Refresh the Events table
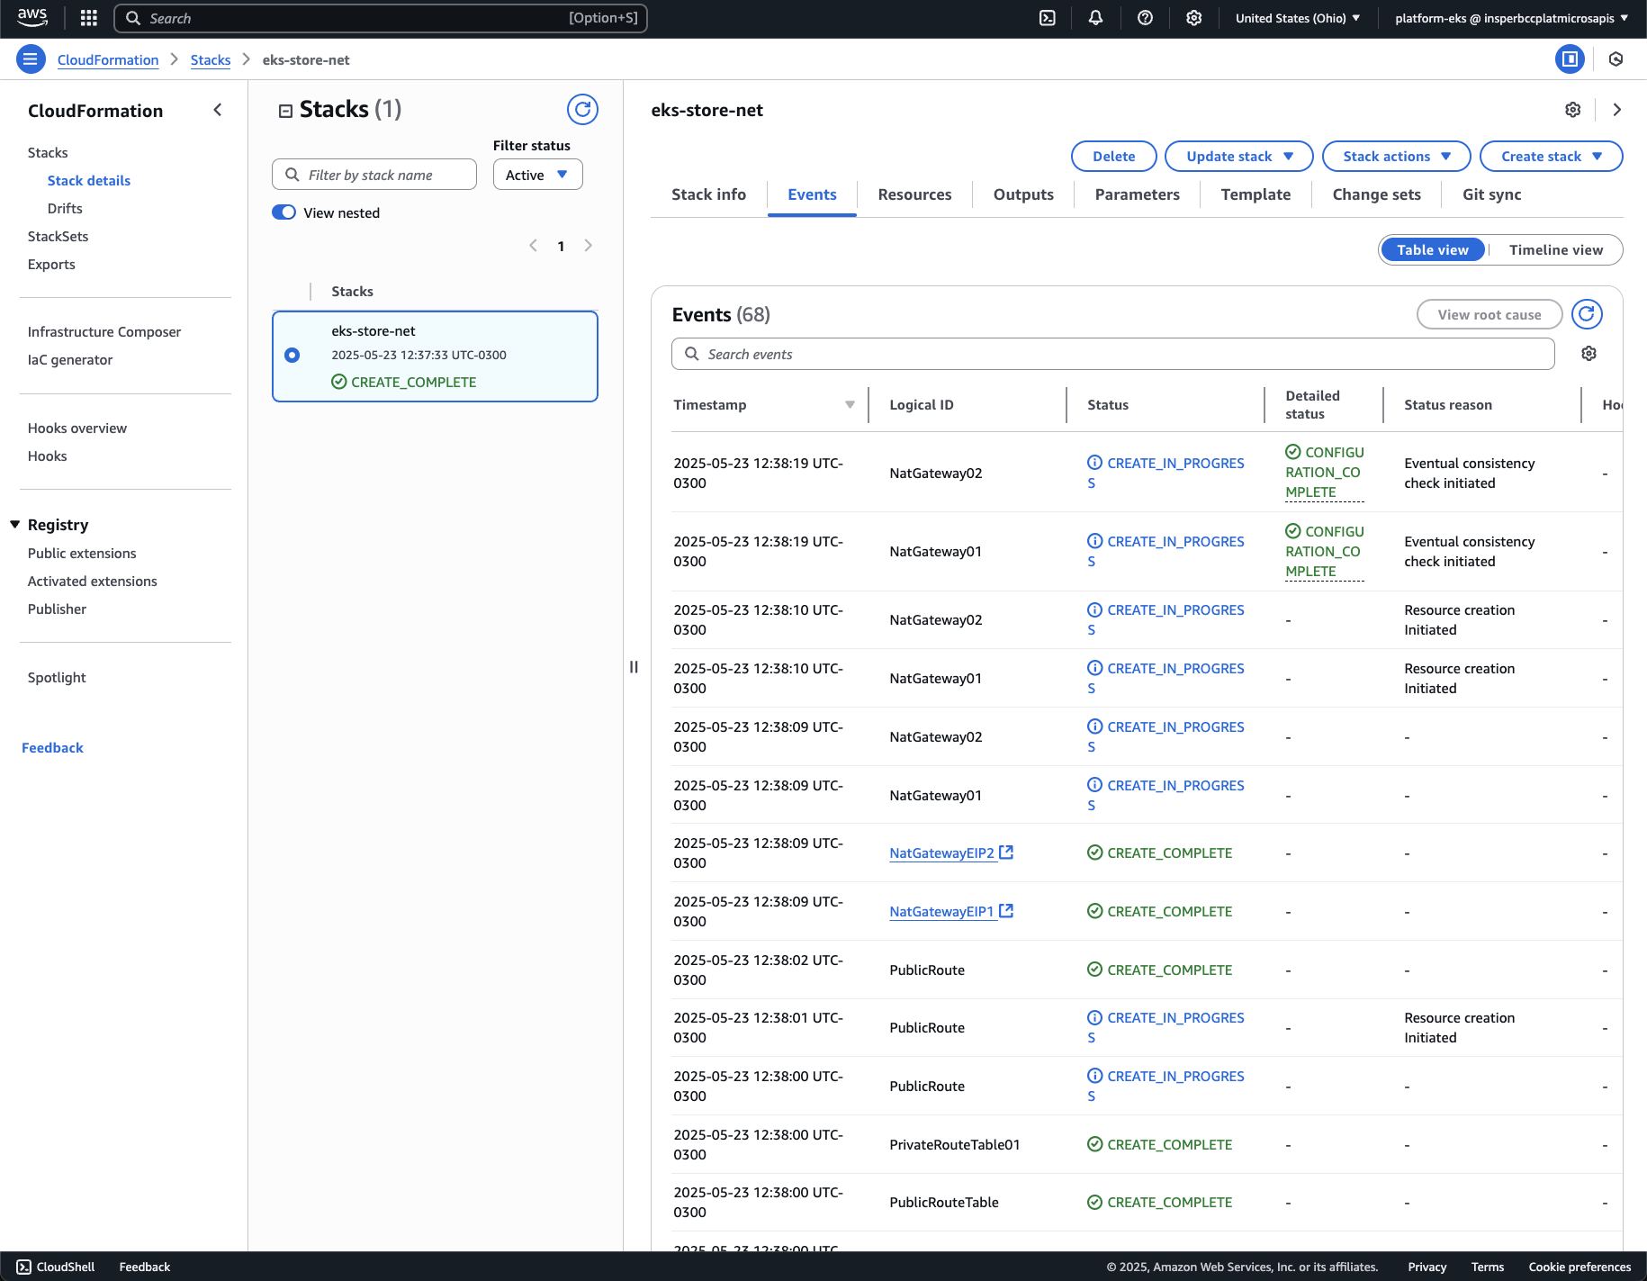 [x=1587, y=314]
